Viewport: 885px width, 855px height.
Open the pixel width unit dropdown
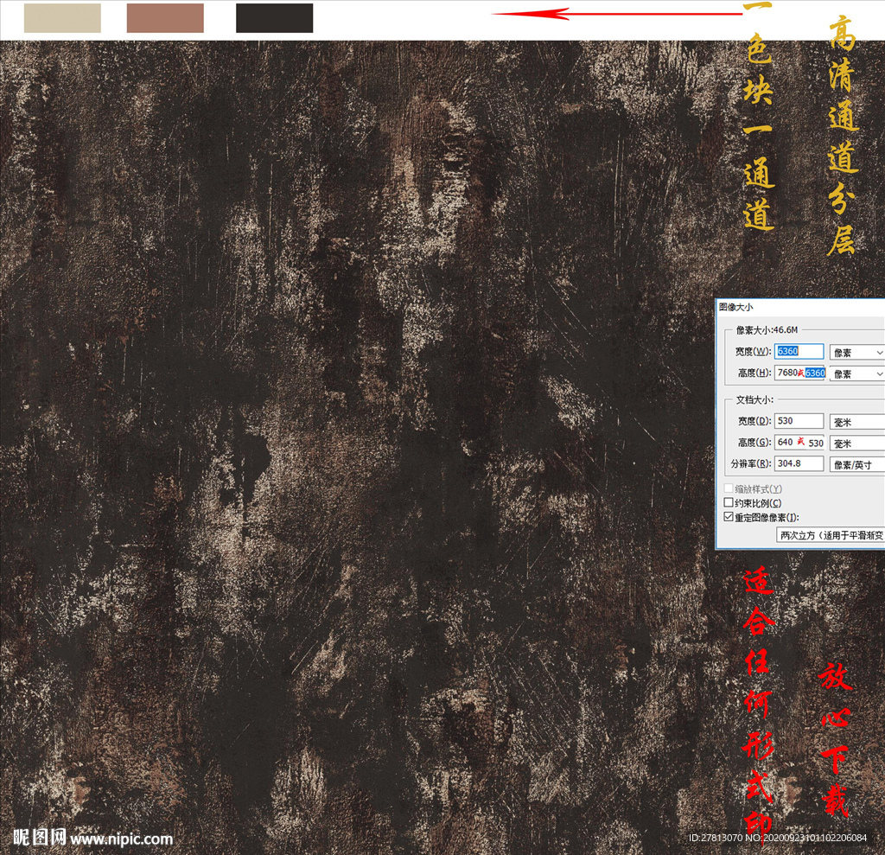click(x=856, y=353)
